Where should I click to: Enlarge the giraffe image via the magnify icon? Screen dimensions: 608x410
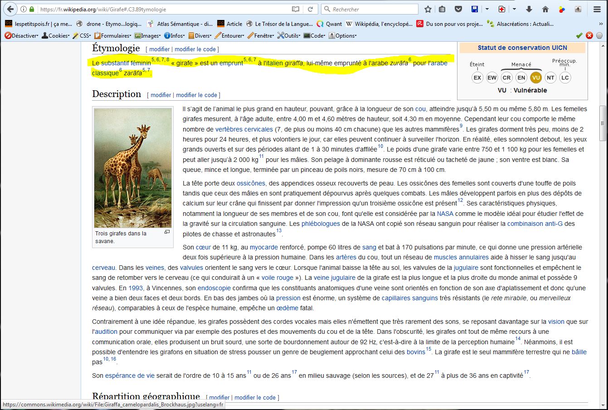pos(167,232)
